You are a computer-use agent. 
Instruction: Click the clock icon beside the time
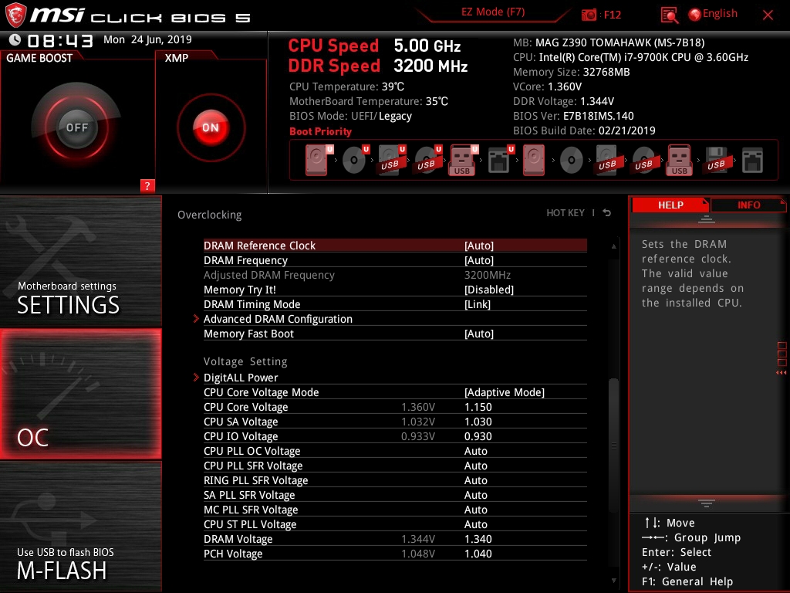click(15, 40)
